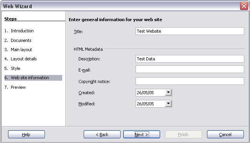This screenshot has width=250, height=143.
Task: Go back with the Back button
Action: [102, 135]
